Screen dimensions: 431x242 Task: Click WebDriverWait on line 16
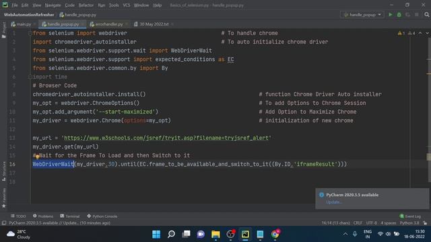[53, 164]
